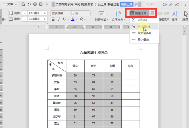The height and width of the screenshot is (128, 189).
Task: Toggle bold formatting
Action: (53, 19)
